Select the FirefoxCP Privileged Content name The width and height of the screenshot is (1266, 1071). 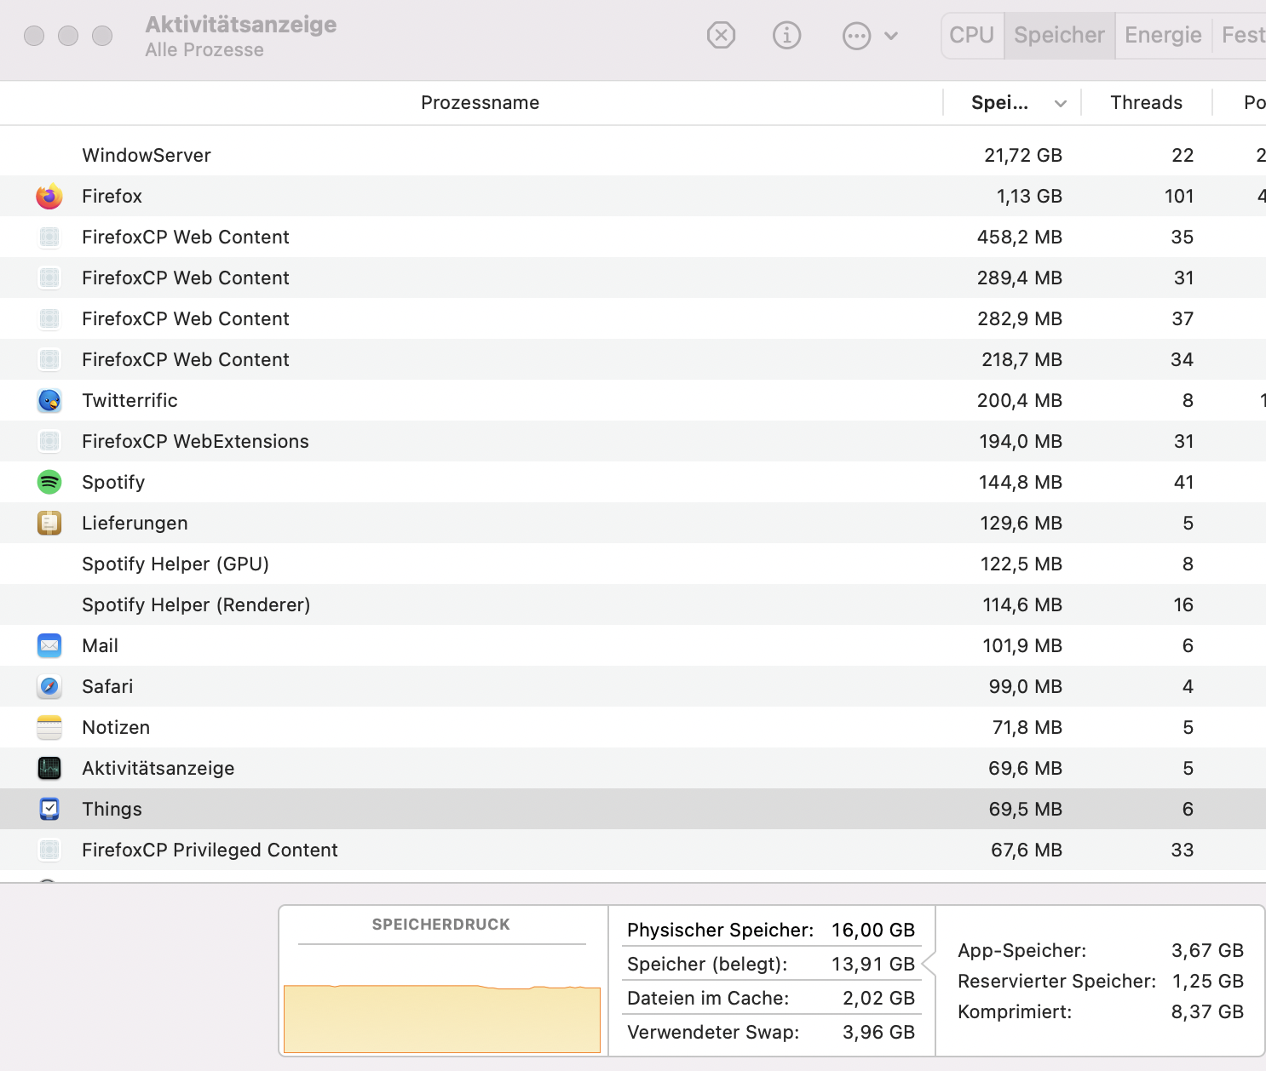[210, 850]
